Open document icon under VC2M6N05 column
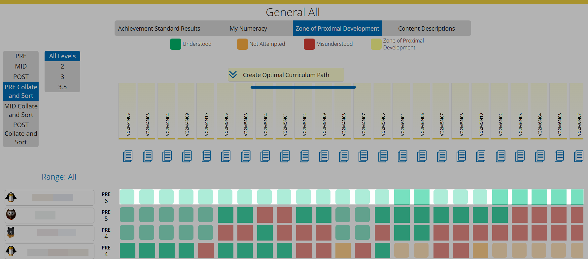The image size is (588, 259). (x=559, y=156)
